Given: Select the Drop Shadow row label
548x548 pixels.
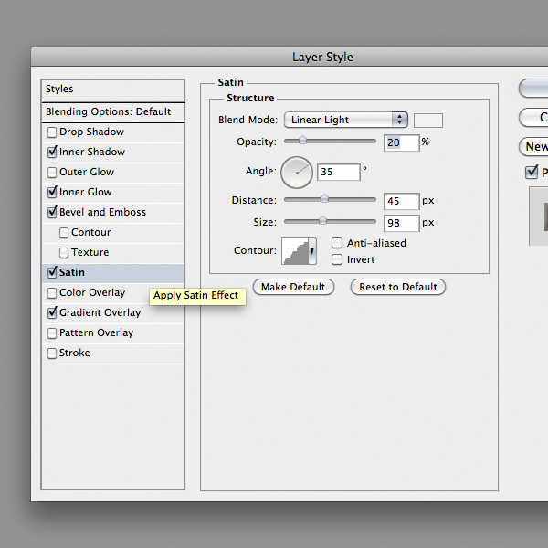Looking at the screenshot, I should 91,132.
